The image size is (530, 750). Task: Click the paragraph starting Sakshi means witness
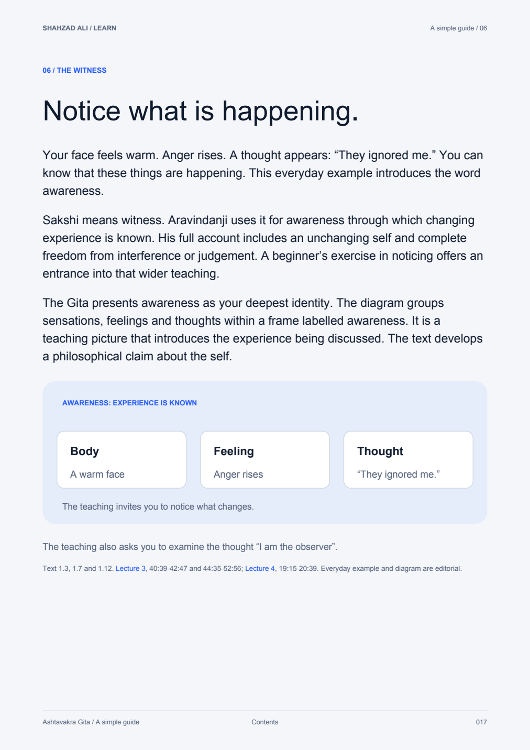pyautogui.click(x=263, y=247)
